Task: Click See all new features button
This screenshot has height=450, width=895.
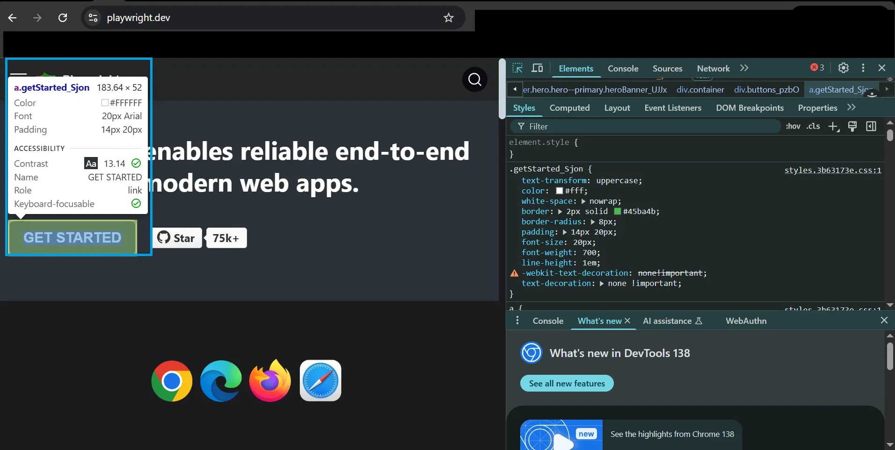Action: point(567,383)
